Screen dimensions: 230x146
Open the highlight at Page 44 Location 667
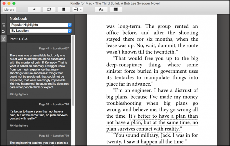click(x=39, y=69)
